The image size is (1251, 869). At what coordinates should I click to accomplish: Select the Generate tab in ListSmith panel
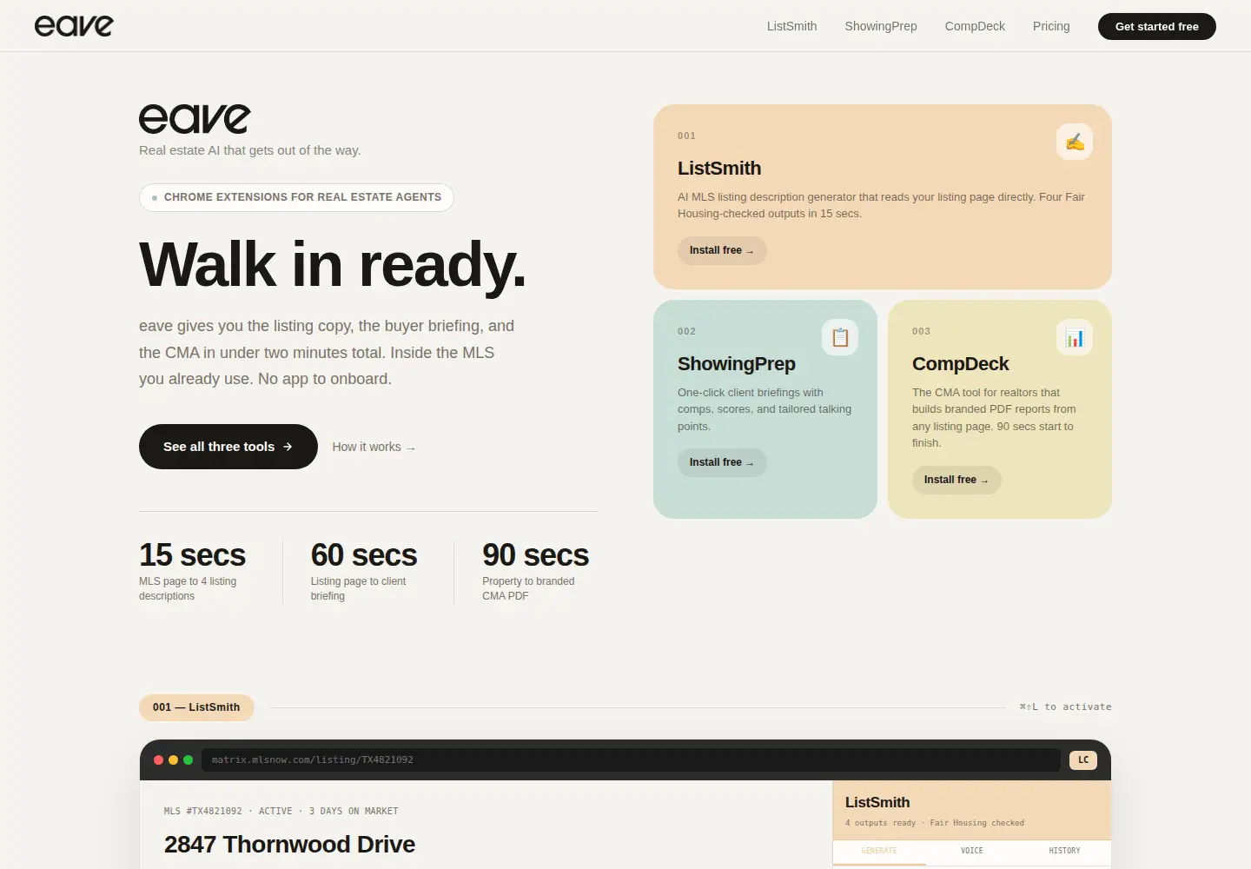[x=879, y=851]
